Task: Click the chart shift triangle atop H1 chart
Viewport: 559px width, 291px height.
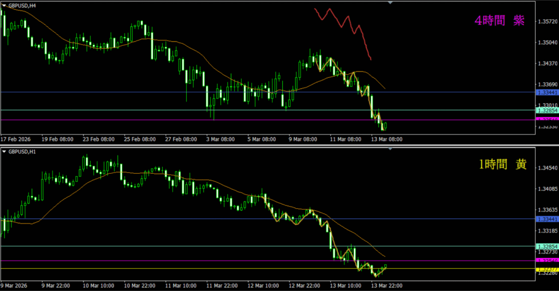Action: click(390, 148)
